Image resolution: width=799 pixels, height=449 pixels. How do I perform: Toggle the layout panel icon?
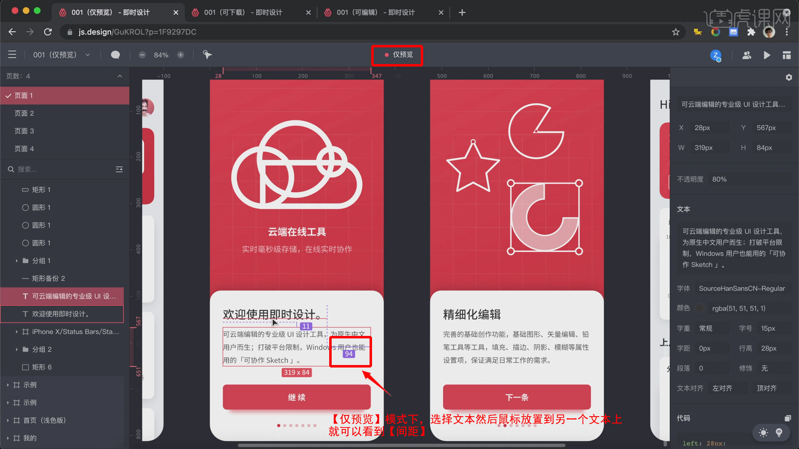click(787, 55)
